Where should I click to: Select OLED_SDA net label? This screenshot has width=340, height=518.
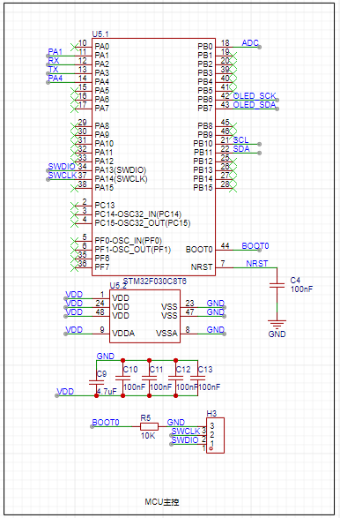click(255, 105)
